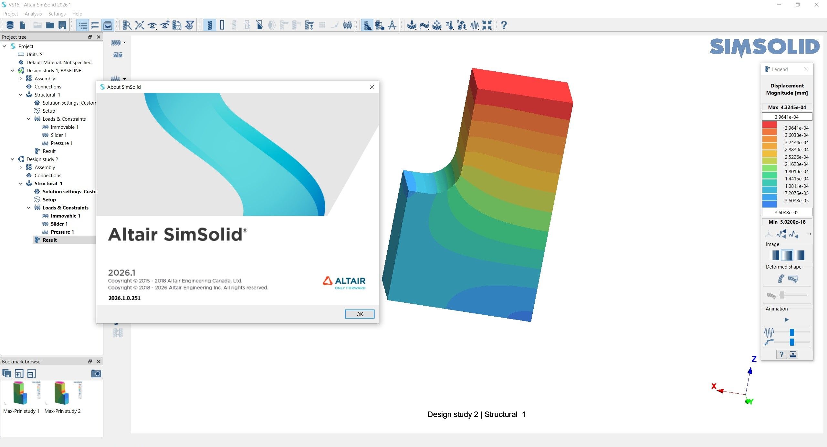Click the legend upper value field 3.9641e-04
827x447 pixels.
[x=787, y=117]
